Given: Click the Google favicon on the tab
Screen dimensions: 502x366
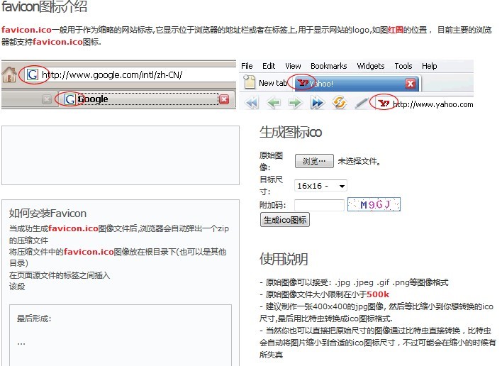Looking at the screenshot, I should [69, 99].
